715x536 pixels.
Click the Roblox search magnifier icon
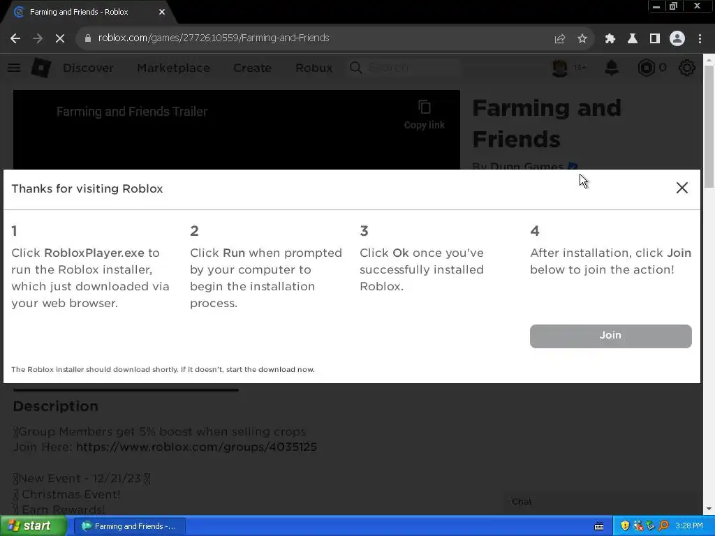[355, 68]
